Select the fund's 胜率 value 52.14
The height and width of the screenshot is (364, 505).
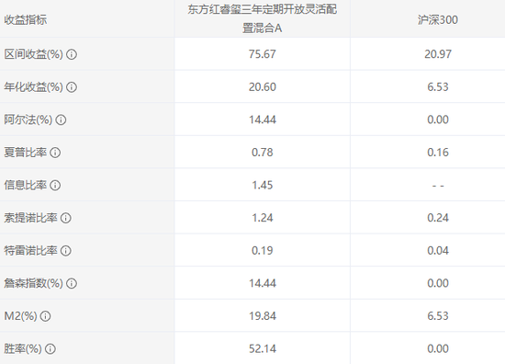tap(263, 349)
